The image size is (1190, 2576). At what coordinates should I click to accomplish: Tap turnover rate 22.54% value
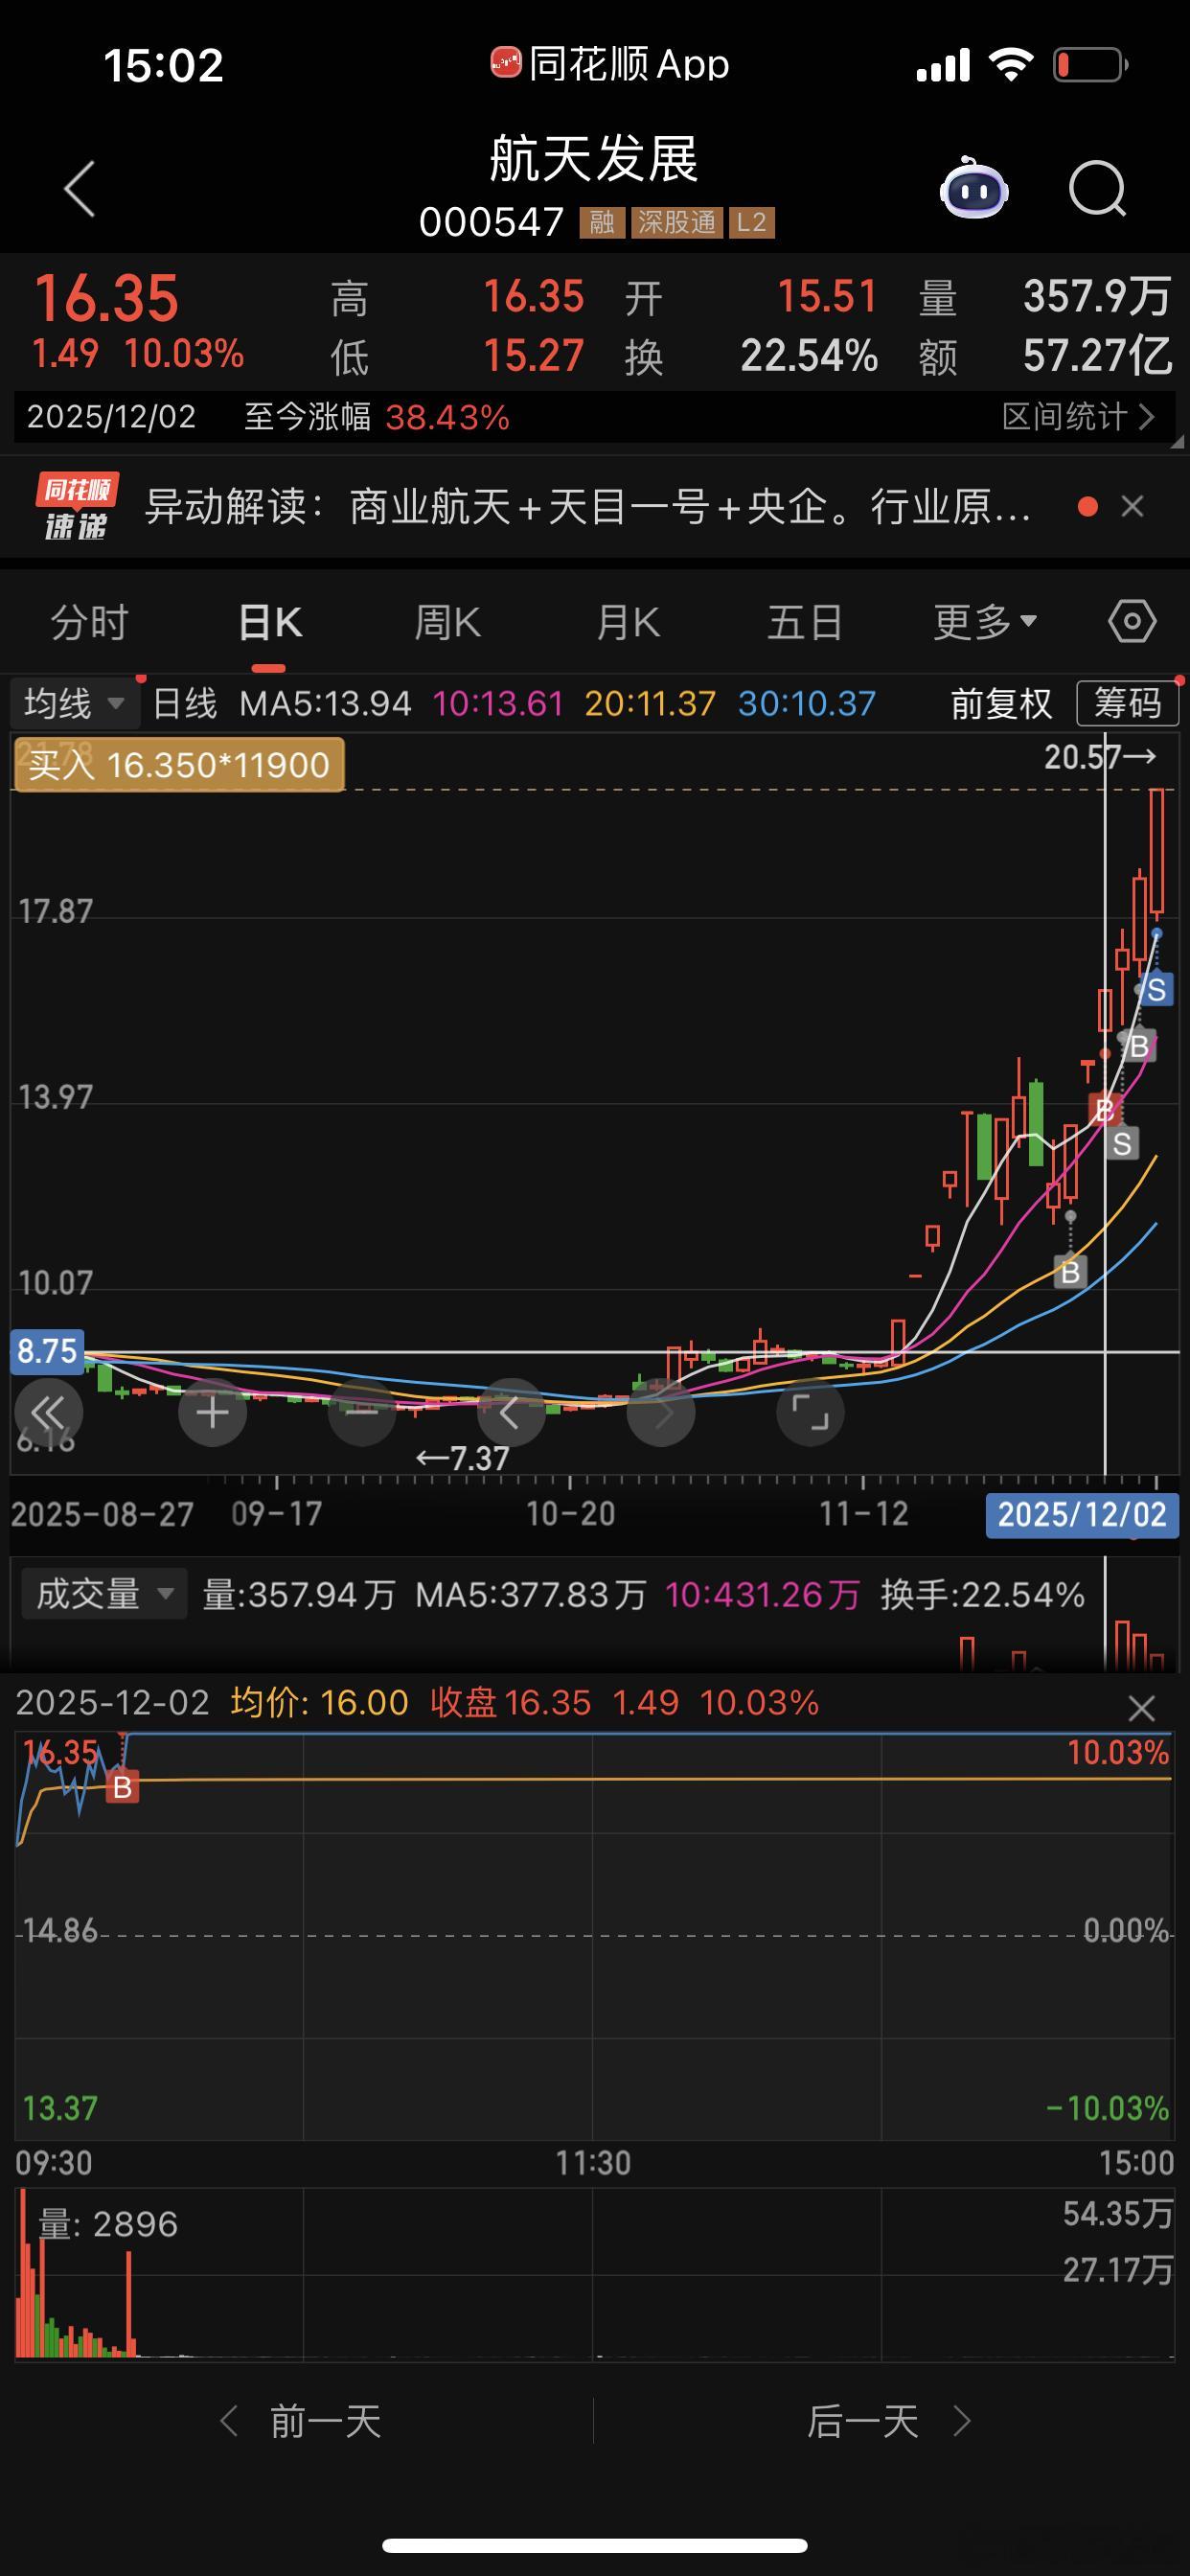tap(809, 356)
